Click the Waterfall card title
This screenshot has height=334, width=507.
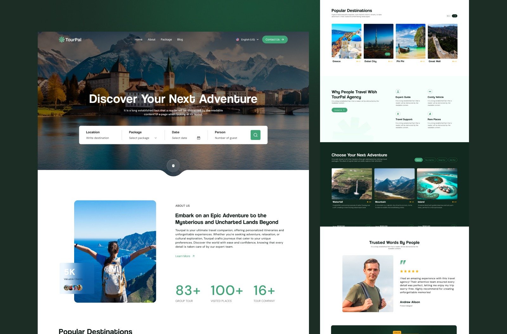coord(338,202)
